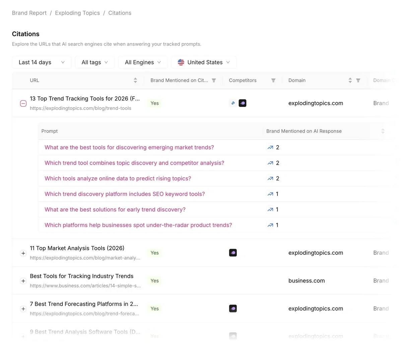This screenshot has height=350, width=402.
Task: Click trend icon beside under-the-radar product trends prompt
Action: tap(270, 225)
